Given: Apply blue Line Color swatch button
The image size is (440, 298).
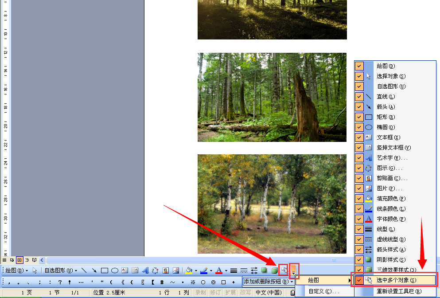Looking at the screenshot, I should coord(204,271).
